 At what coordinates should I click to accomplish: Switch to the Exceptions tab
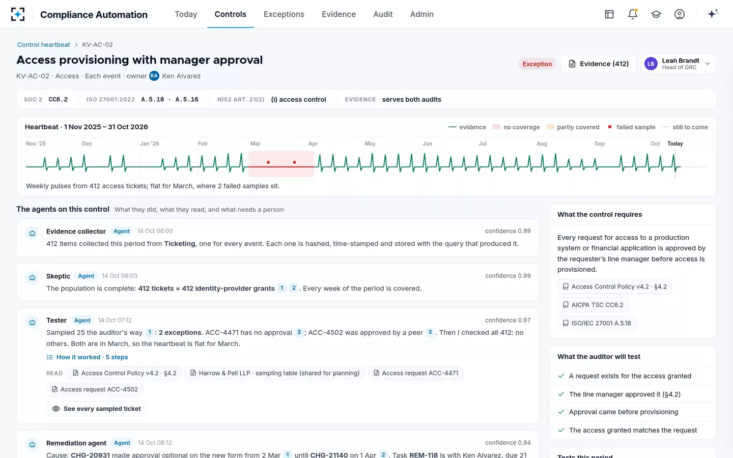(284, 14)
